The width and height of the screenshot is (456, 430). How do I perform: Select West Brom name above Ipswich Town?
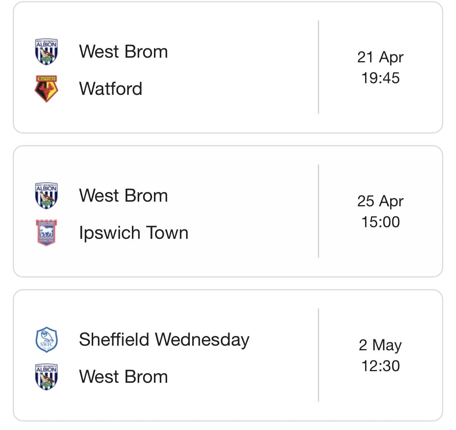pyautogui.click(x=123, y=195)
